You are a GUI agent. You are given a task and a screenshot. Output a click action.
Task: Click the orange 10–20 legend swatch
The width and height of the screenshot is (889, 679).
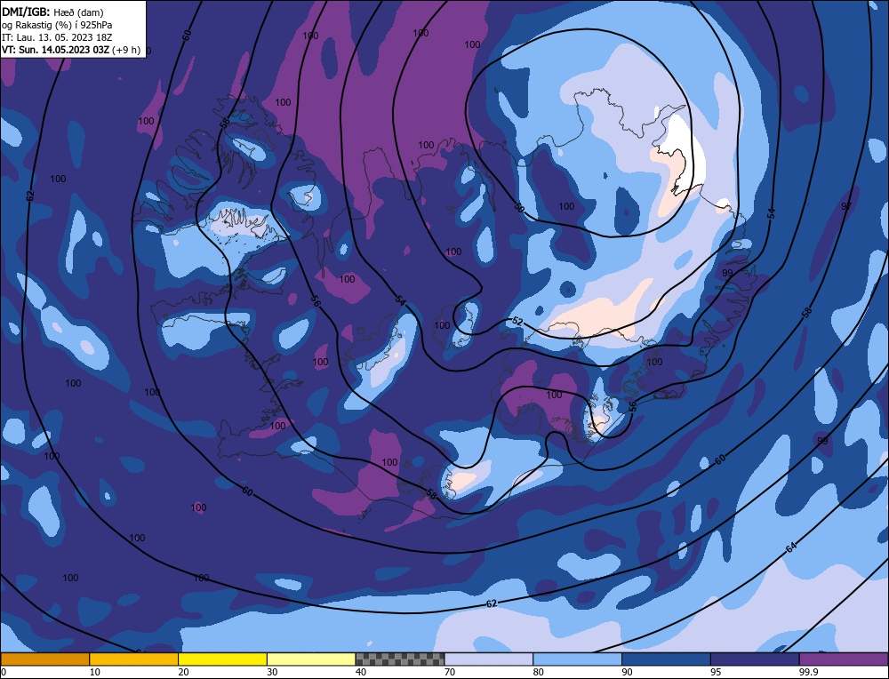[x=134, y=659]
